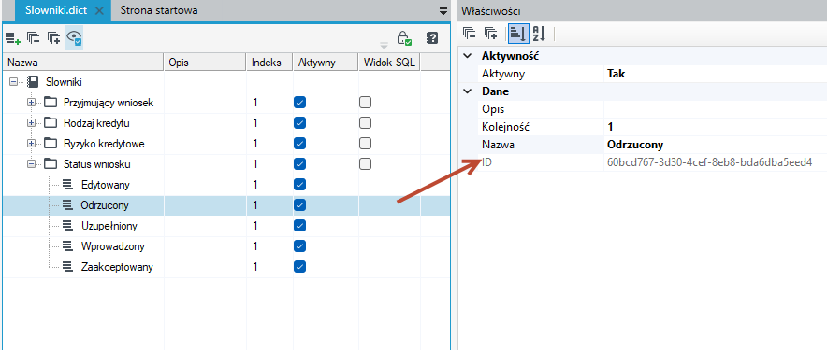Click the Slowniki book icon in tree
The image size is (827, 350).
tap(33, 82)
